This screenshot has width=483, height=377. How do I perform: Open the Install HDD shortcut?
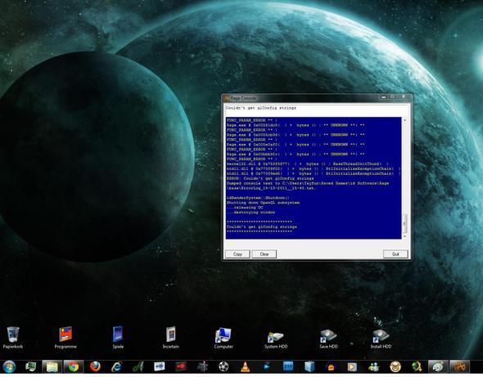[381, 339]
